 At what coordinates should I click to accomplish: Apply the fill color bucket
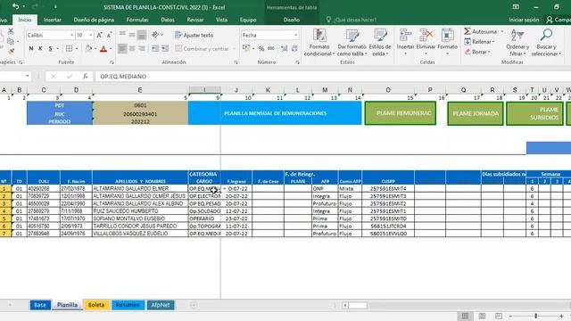point(88,48)
